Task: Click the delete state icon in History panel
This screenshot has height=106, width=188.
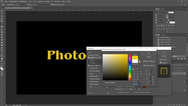Action: [184, 59]
